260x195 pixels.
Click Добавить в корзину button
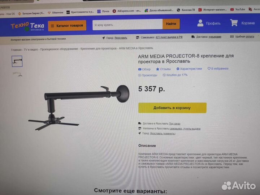pos(172,108)
